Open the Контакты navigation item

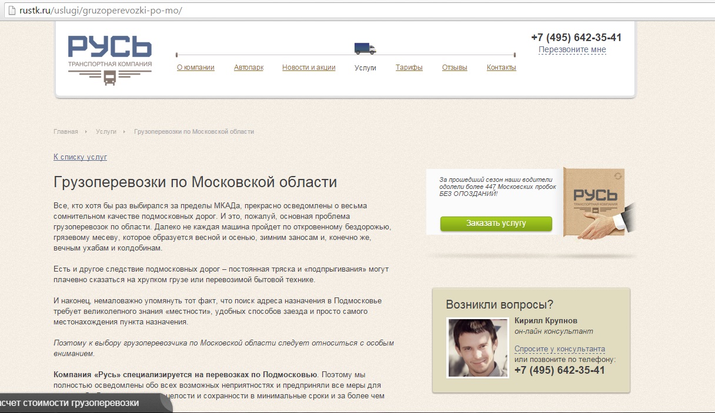pyautogui.click(x=501, y=67)
